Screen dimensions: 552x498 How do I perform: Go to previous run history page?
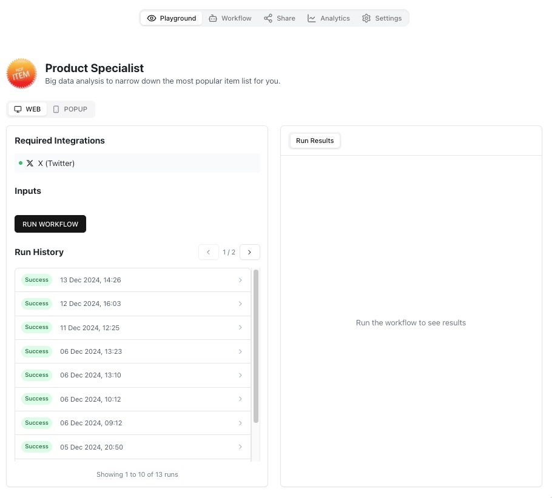[208, 252]
